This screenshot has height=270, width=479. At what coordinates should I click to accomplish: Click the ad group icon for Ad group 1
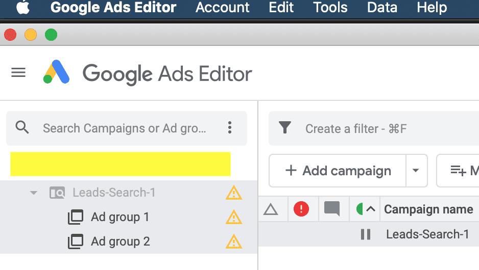point(76,217)
